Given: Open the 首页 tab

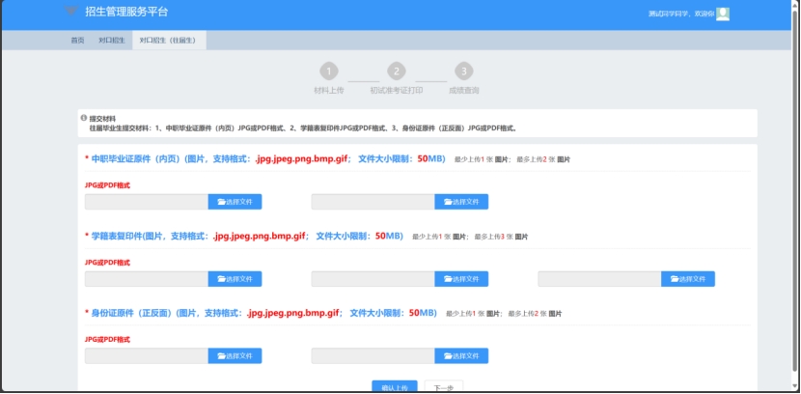Looking at the screenshot, I should [x=77, y=41].
